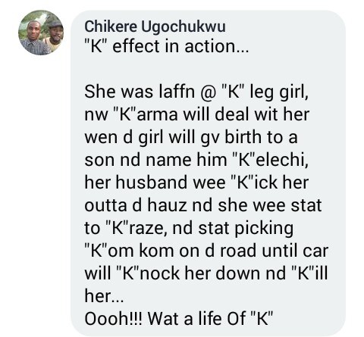Click the "K"om kom phrase
The width and height of the screenshot is (364, 337).
pyautogui.click(x=129, y=251)
